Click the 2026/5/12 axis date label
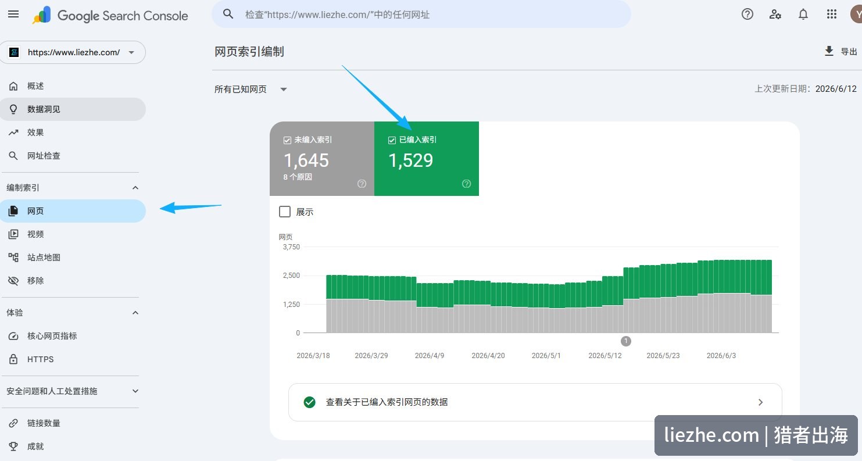The height and width of the screenshot is (461, 862). 605,355
